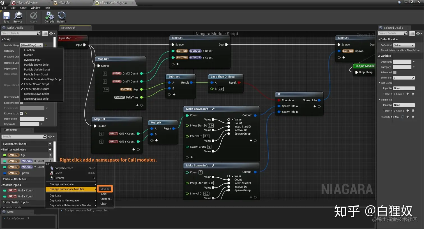This screenshot has width=424, height=229.
Task: Select Particle Spawn Script usage option
Action: [37, 65]
